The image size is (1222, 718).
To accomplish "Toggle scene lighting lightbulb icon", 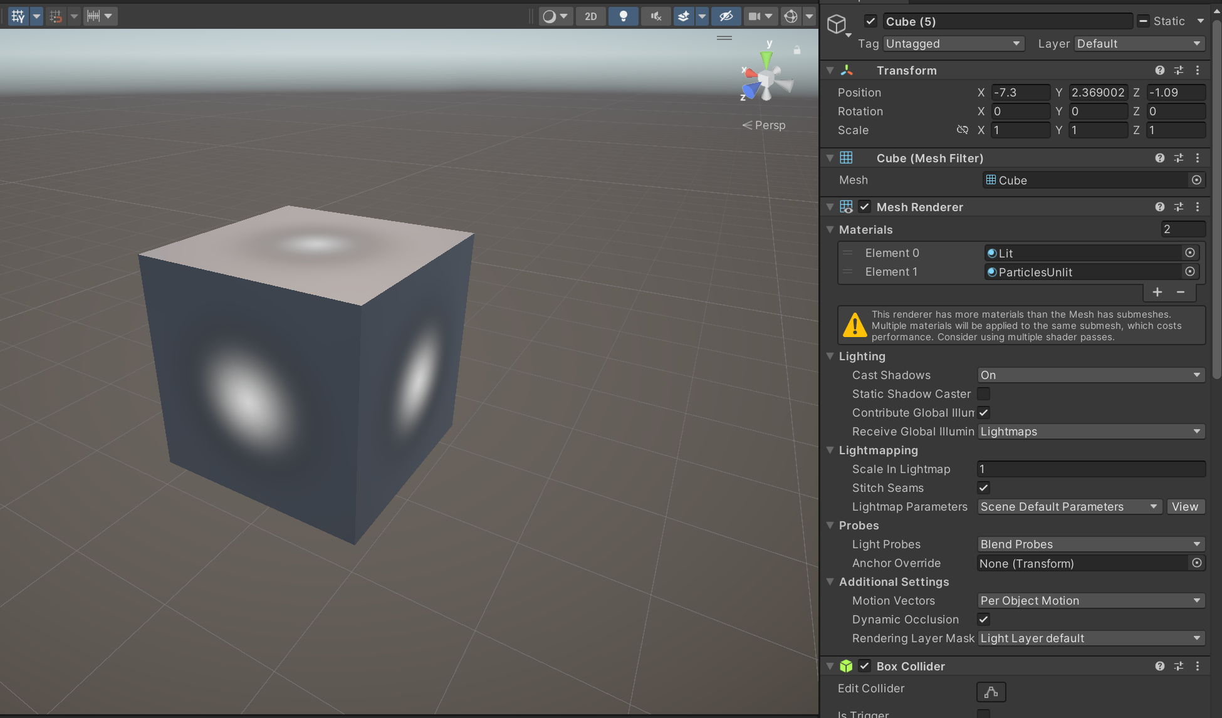I will coord(623,16).
